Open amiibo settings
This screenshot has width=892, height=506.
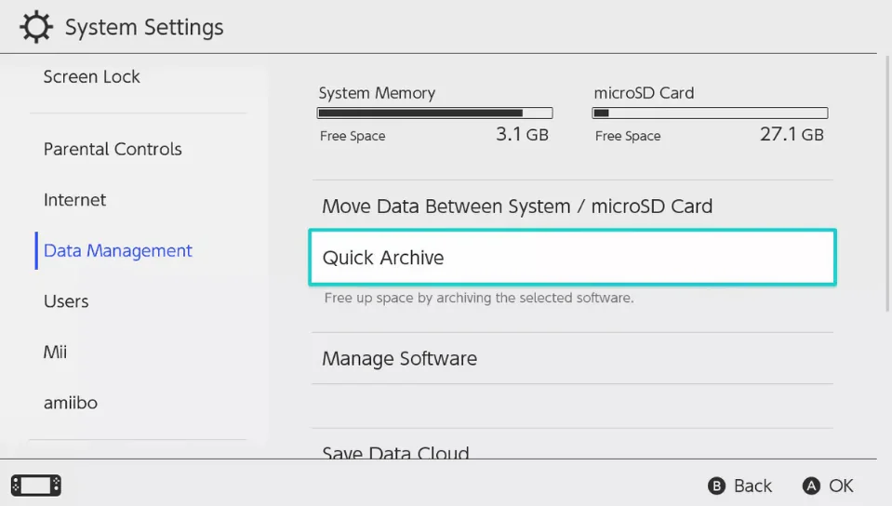tap(70, 403)
